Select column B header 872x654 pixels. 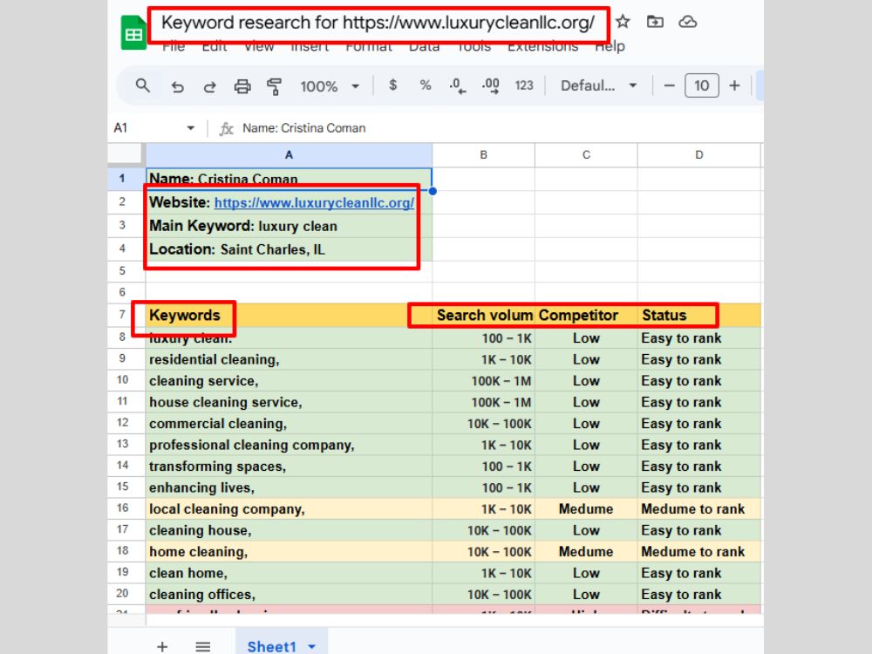pos(483,155)
